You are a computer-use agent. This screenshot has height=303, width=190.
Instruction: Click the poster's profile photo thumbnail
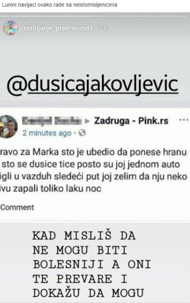(x=8, y=127)
